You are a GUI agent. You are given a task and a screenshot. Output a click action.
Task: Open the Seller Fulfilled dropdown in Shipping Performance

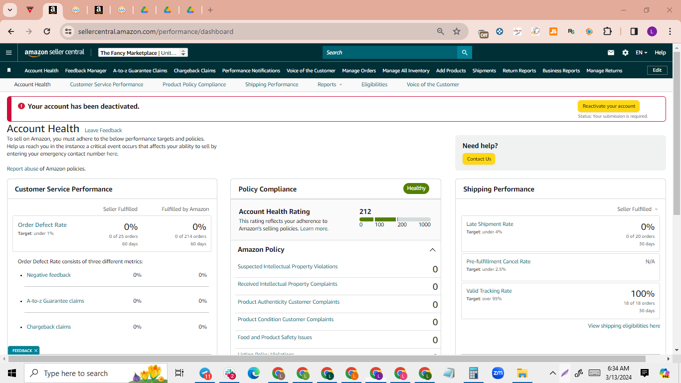(638, 209)
